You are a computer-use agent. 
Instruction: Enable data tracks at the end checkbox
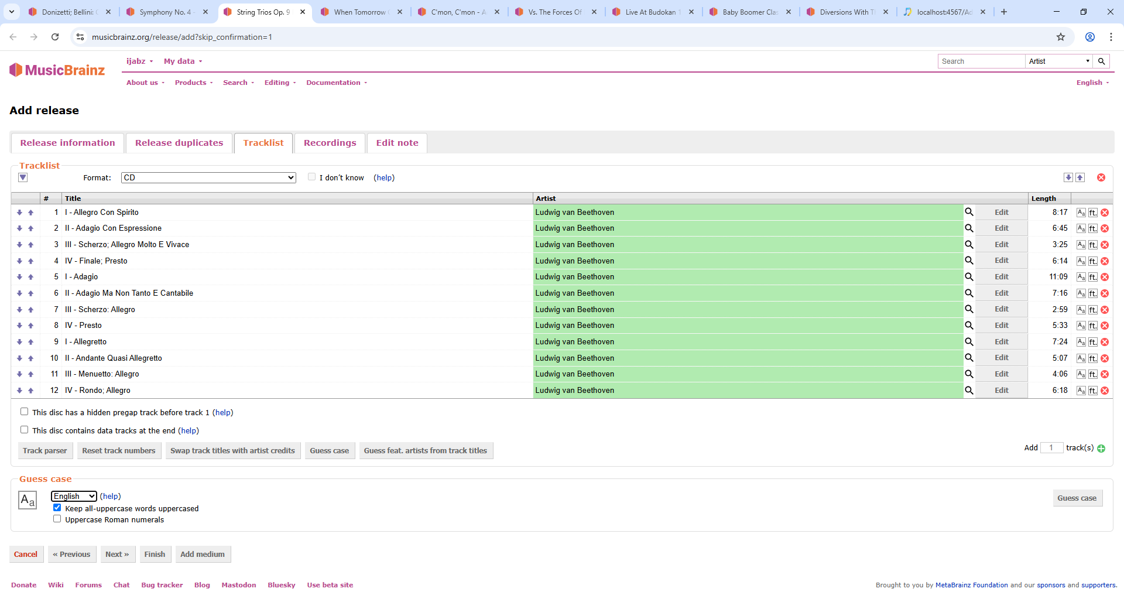tap(24, 430)
